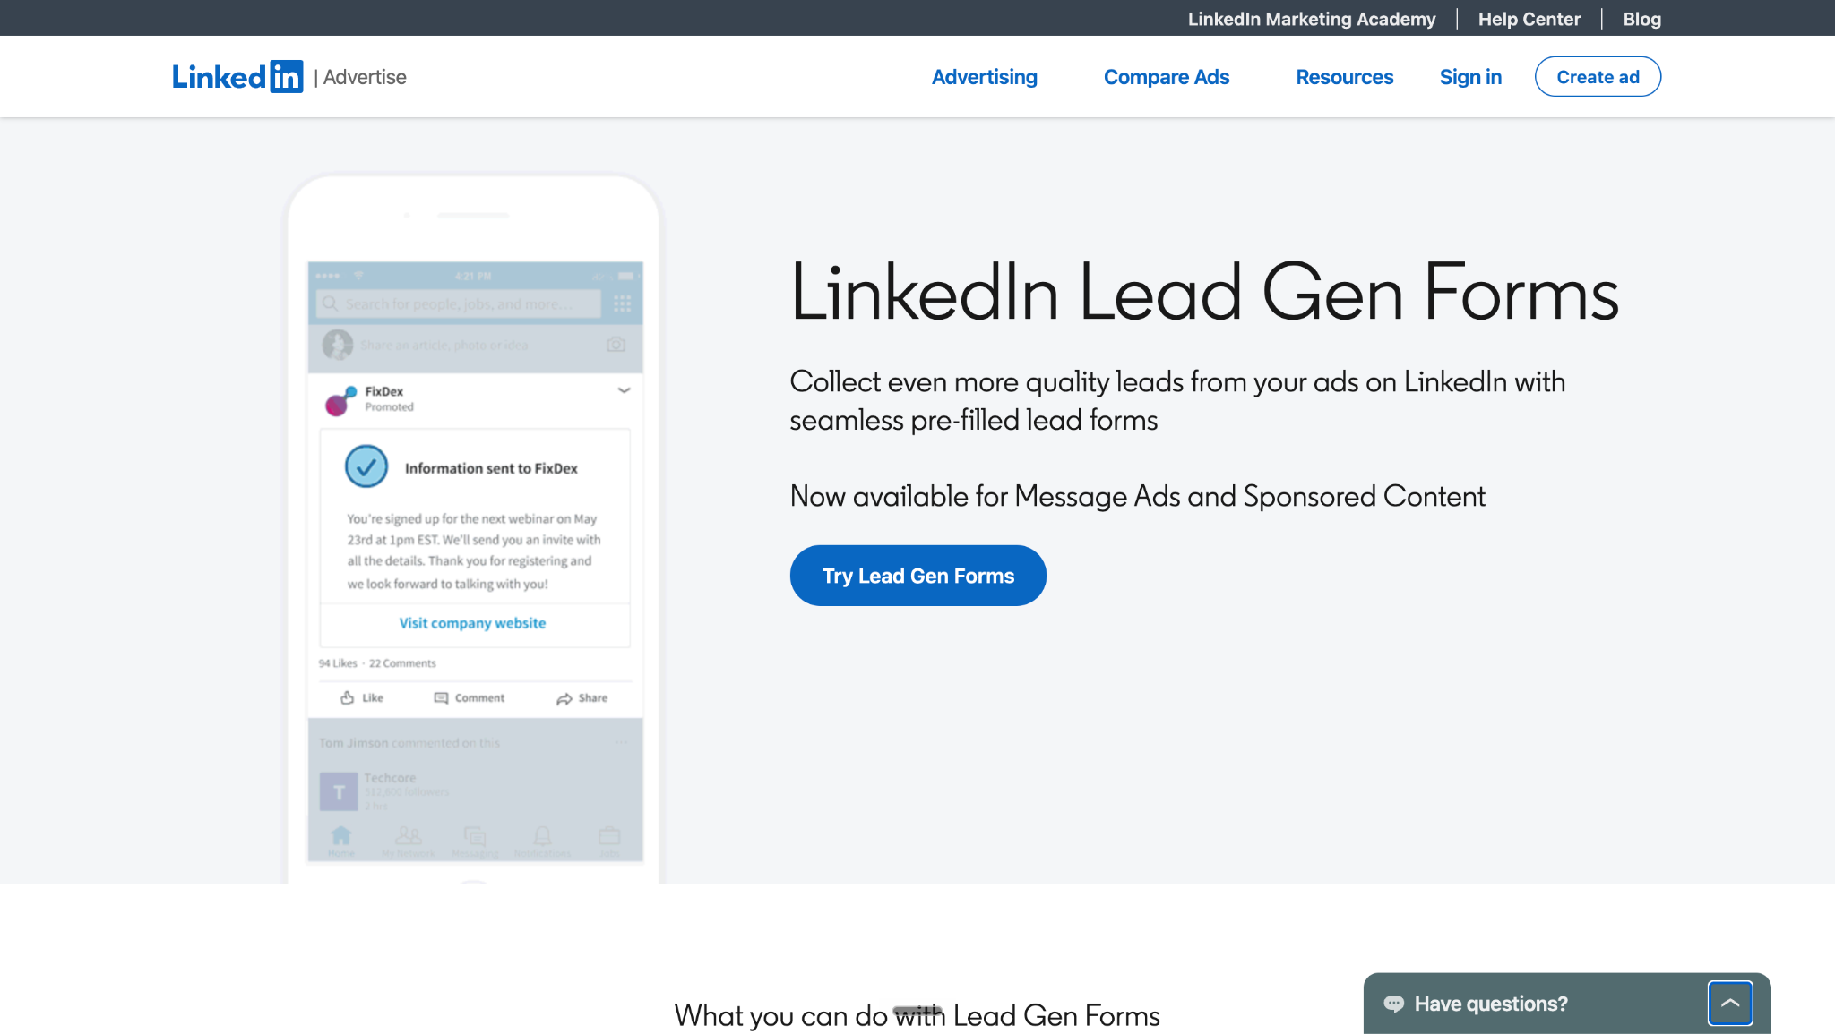The image size is (1835, 1034).
Task: Click the Notifications bell icon in mockup
Action: (x=542, y=836)
